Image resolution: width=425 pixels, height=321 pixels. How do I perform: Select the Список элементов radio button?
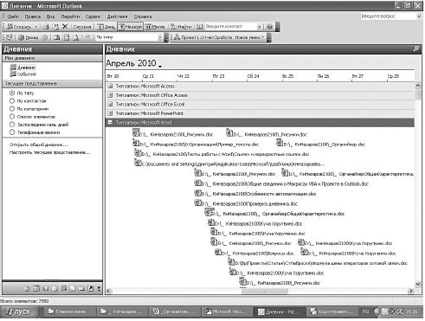[12, 117]
